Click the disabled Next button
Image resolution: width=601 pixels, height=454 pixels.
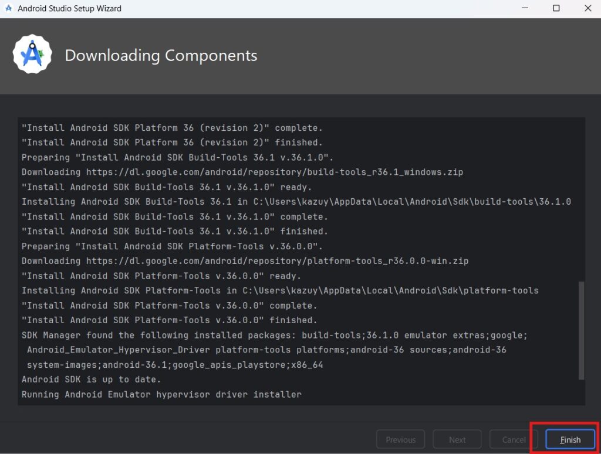[x=457, y=439]
